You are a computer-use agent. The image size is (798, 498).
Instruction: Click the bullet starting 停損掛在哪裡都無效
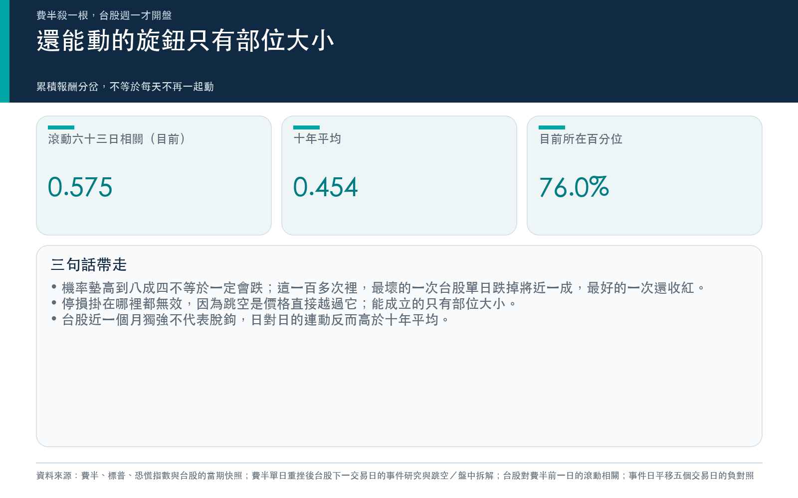[284, 304]
